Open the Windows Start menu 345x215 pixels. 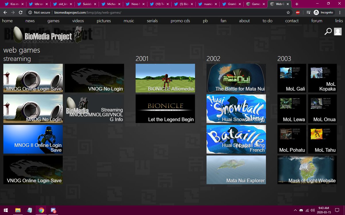click(5, 210)
